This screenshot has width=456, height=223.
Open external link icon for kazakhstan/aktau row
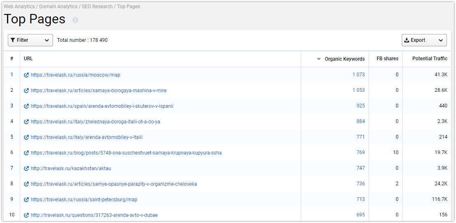[26, 168]
